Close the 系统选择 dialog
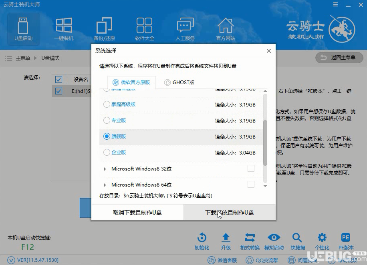Screen dimensions: 367x265 [269, 51]
